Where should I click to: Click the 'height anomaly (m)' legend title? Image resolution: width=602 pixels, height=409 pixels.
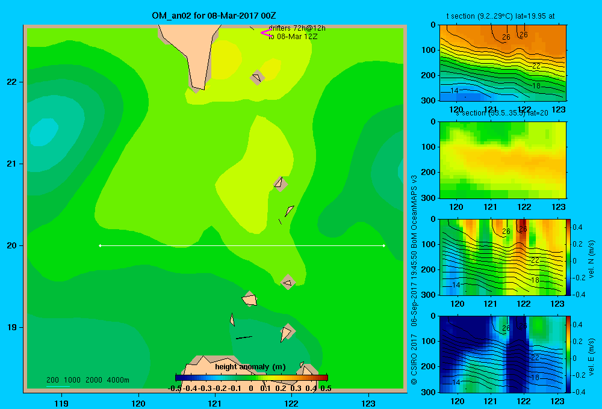(250, 367)
